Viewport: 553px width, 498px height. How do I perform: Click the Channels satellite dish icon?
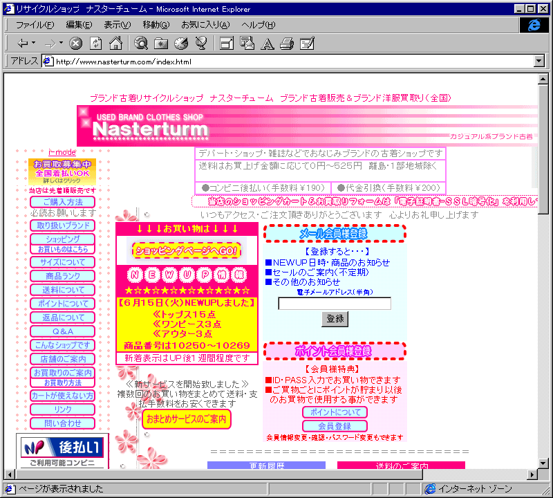coord(201,44)
